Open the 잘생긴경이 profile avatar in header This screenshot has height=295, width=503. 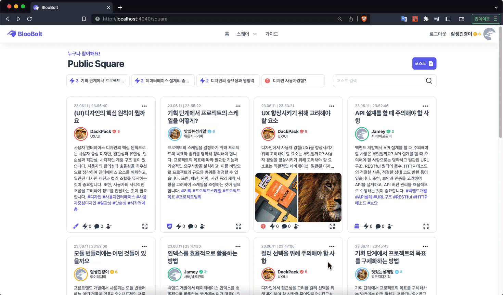pyautogui.click(x=489, y=34)
